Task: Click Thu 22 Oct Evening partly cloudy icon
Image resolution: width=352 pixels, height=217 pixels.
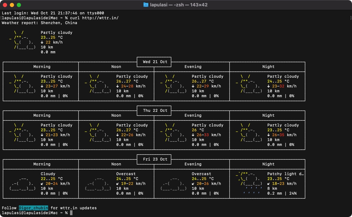Action: point(173,133)
